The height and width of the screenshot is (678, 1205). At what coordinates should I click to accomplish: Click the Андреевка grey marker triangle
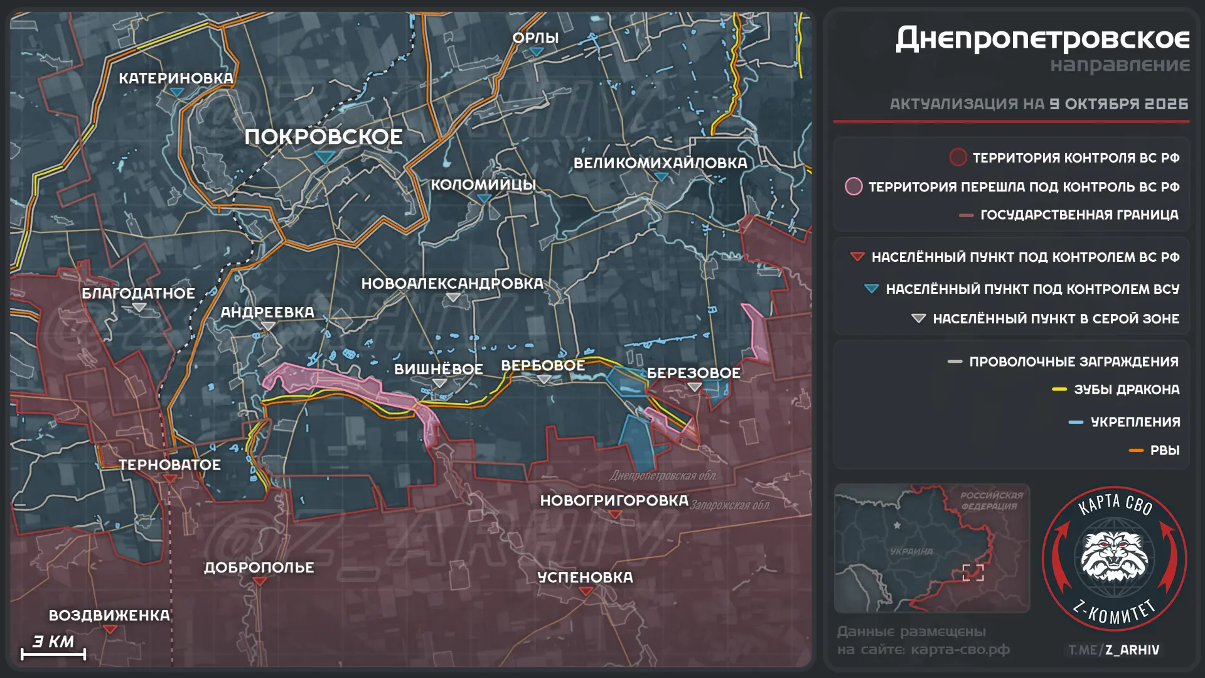click(x=268, y=326)
